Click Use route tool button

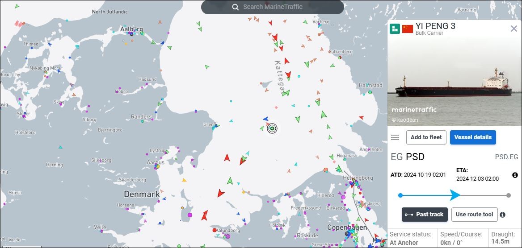click(474, 215)
